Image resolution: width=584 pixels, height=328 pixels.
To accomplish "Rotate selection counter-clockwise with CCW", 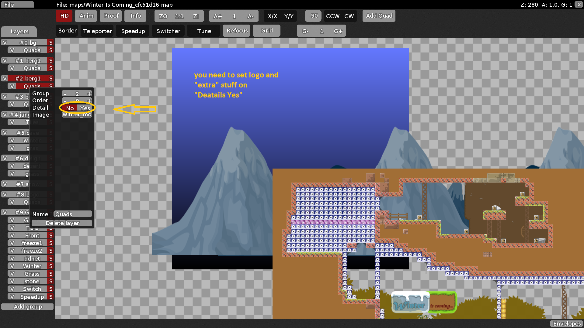I will click(x=332, y=16).
